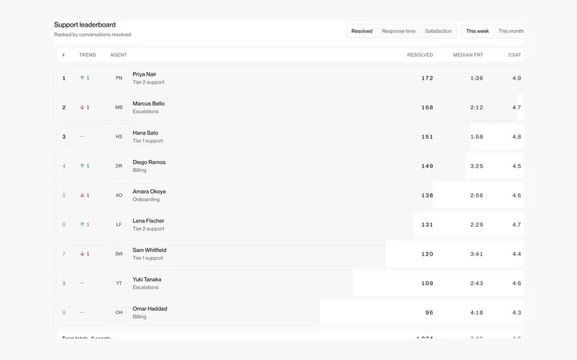Viewport: 577px width, 360px height.
Task: Click the down trend arrow for Sam Whitfield
Action: point(82,254)
